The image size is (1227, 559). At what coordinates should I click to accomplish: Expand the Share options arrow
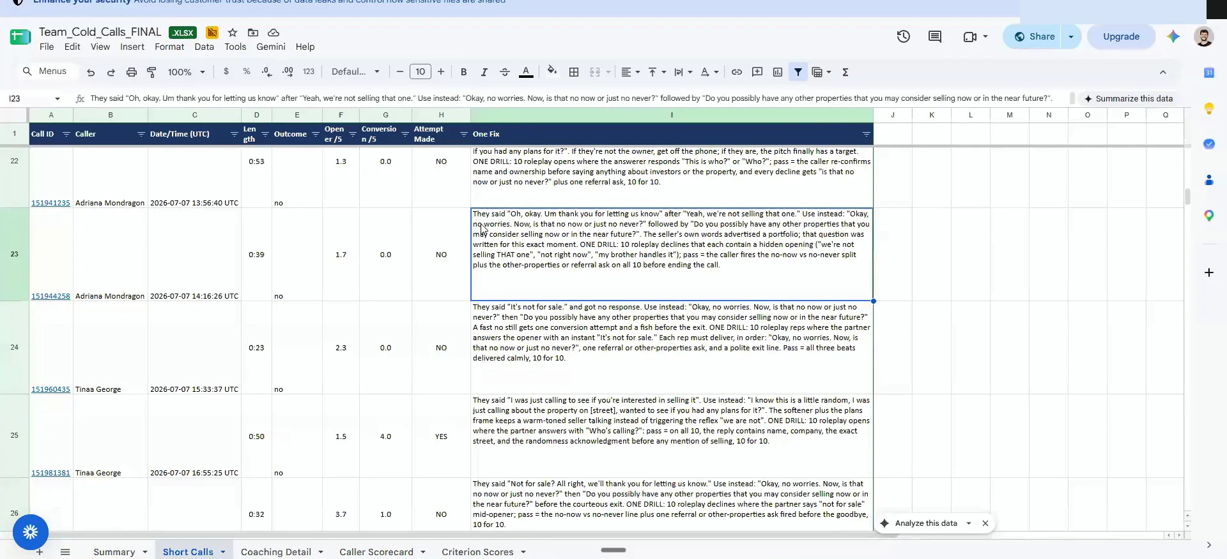1071,37
